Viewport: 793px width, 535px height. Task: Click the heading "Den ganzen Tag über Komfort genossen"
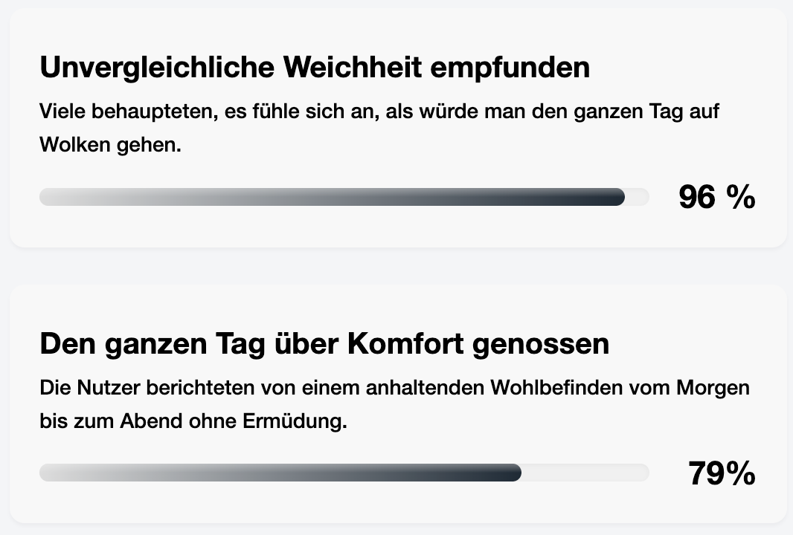click(324, 344)
